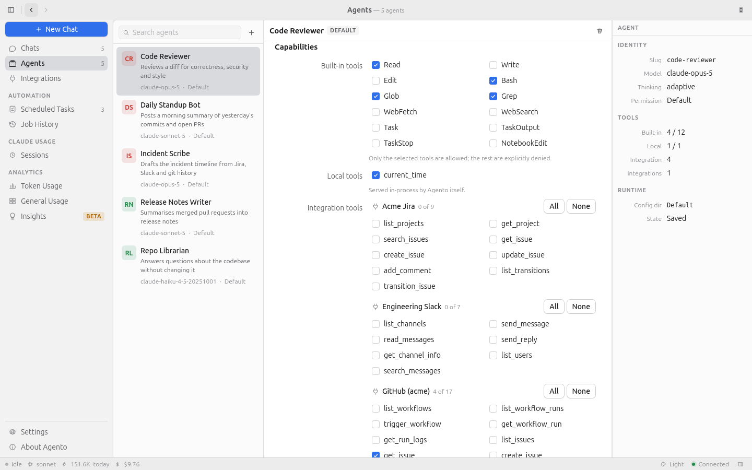The width and height of the screenshot is (752, 470).
Task: Start a New Chat
Action: click(x=56, y=29)
